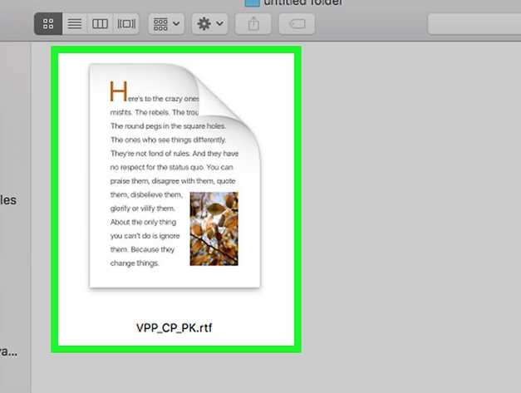Image resolution: width=521 pixels, height=393 pixels.
Task: Switch Finder to icon view
Action: (x=48, y=23)
